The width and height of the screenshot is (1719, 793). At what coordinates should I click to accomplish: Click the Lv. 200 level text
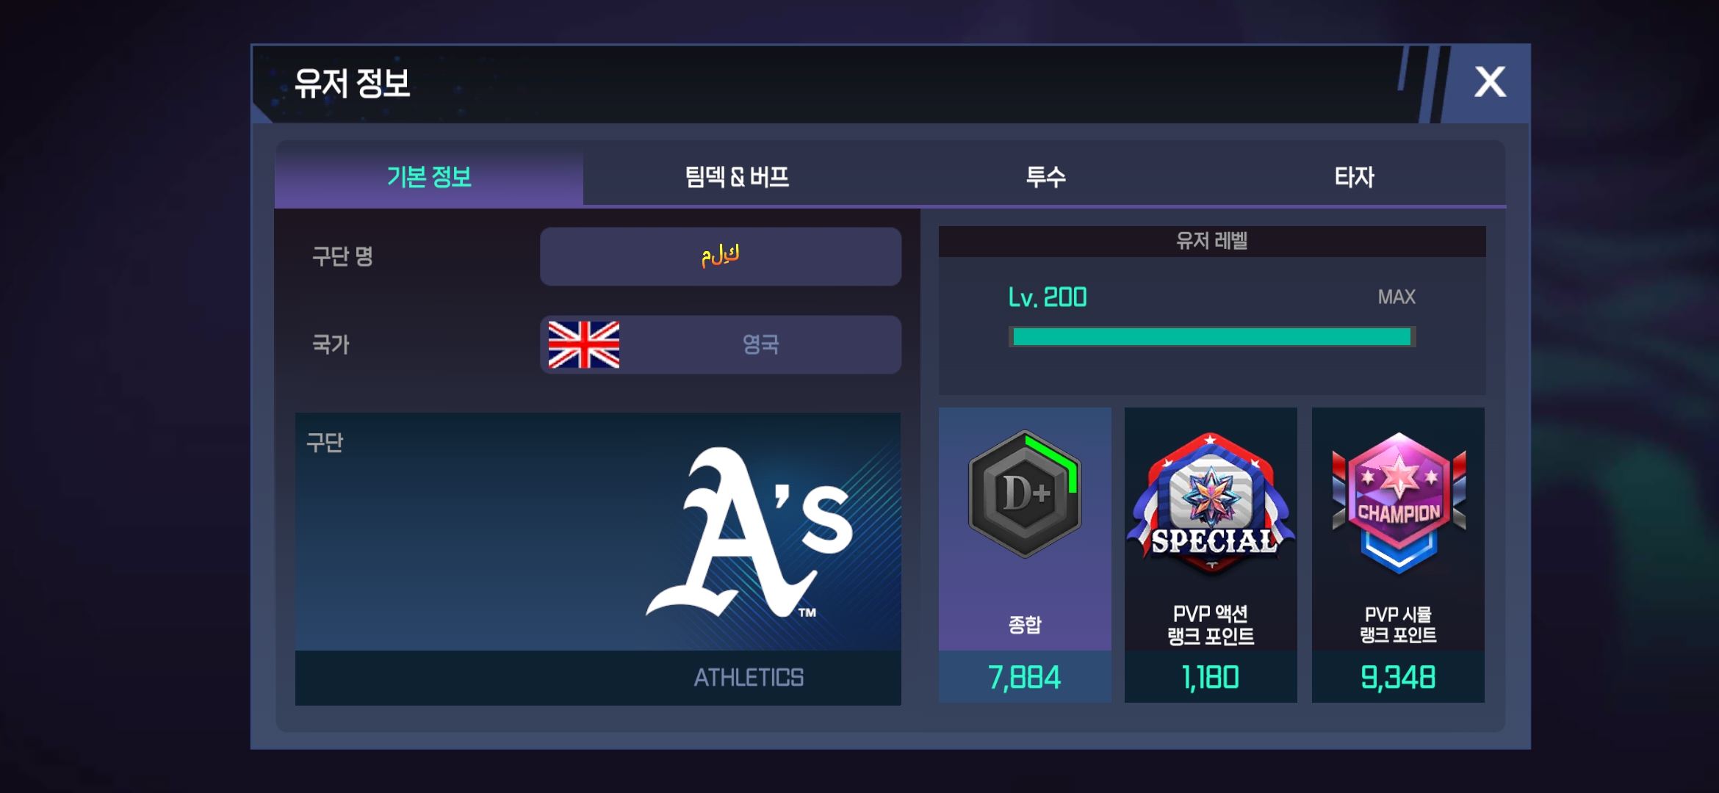pos(1048,297)
